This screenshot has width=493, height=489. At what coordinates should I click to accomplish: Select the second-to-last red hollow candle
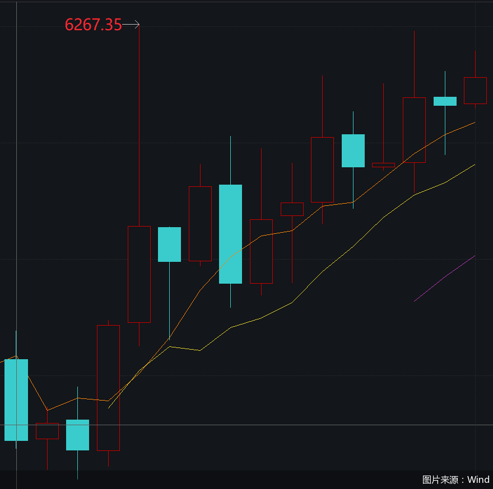(x=414, y=130)
